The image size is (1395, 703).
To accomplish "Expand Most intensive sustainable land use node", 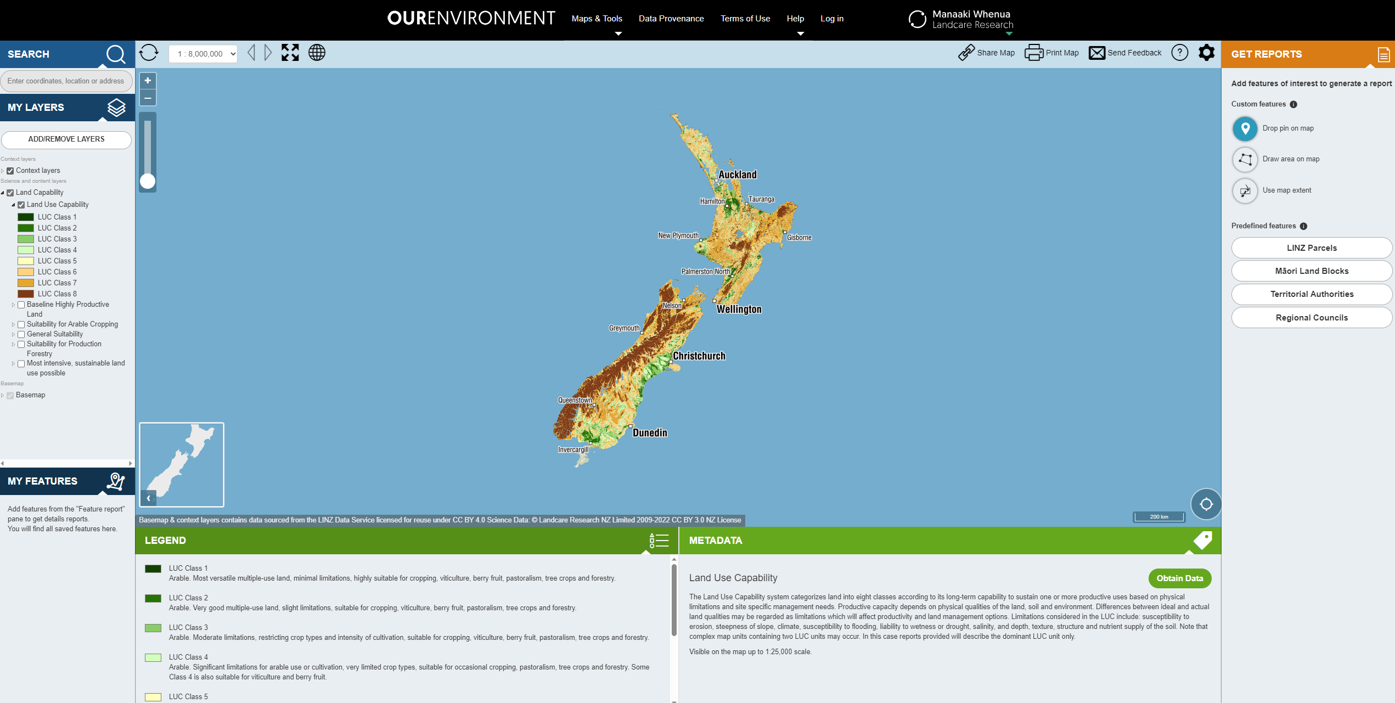I will (x=13, y=363).
